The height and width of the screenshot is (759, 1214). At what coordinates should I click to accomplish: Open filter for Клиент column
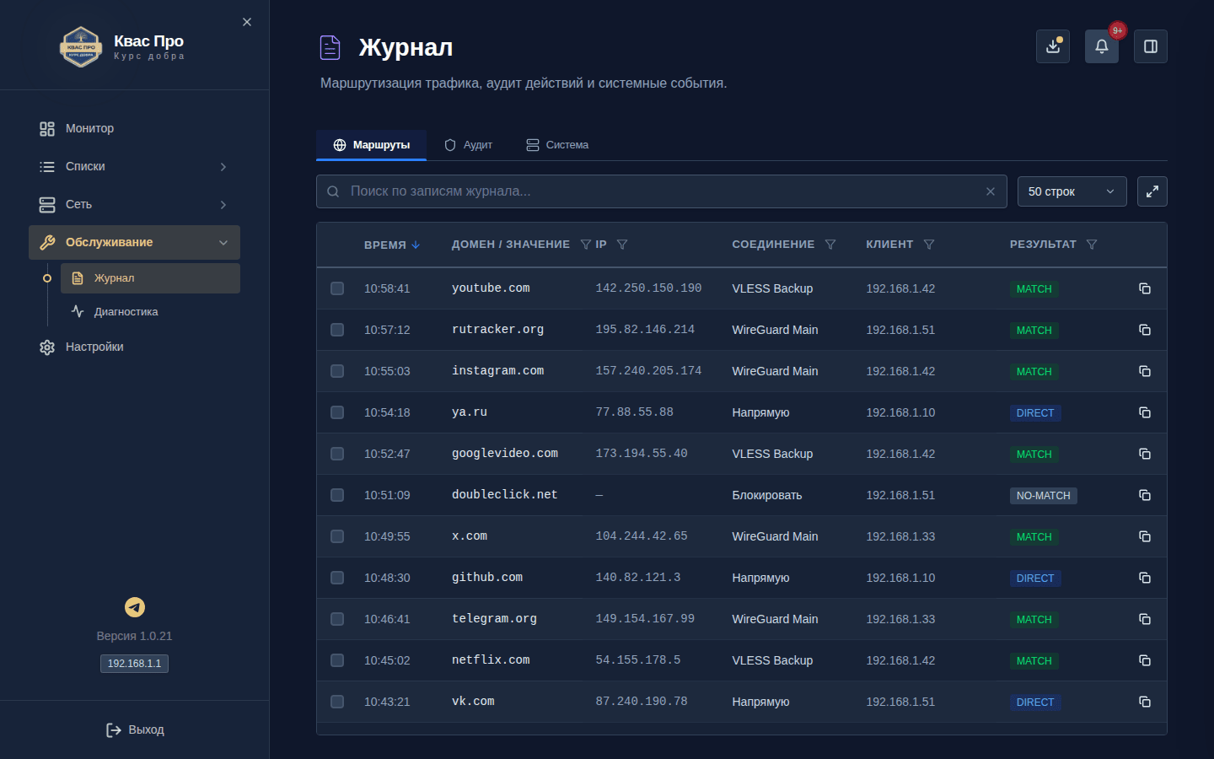929,245
